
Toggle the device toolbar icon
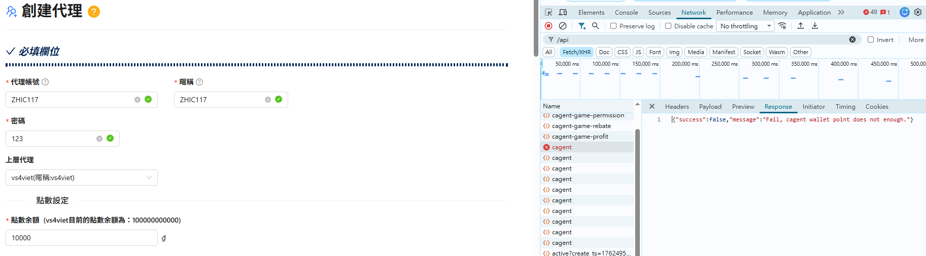(563, 12)
